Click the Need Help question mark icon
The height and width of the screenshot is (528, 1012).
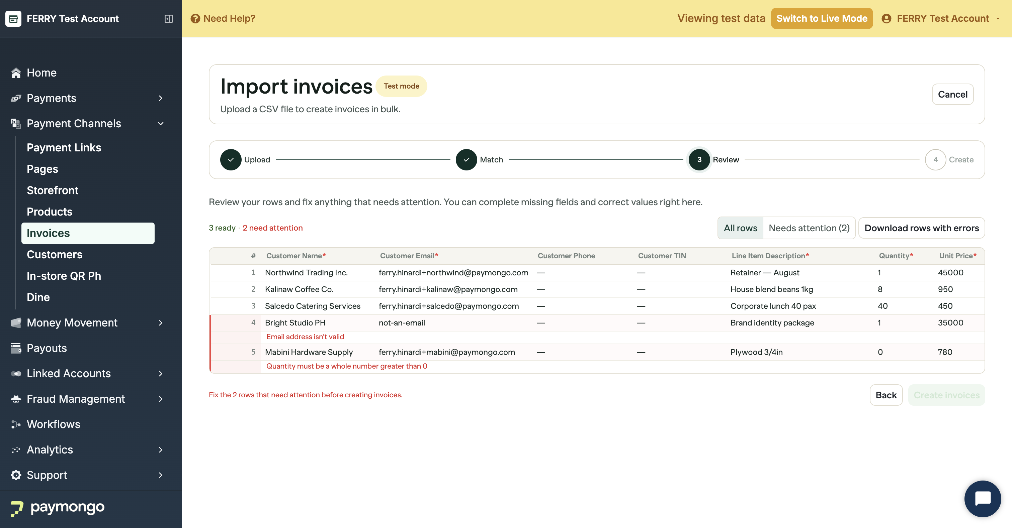coord(195,18)
